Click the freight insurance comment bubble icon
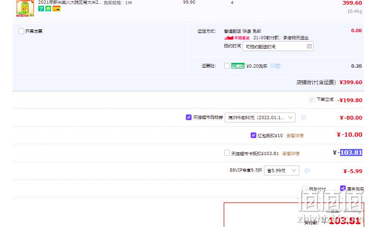 coord(273,66)
